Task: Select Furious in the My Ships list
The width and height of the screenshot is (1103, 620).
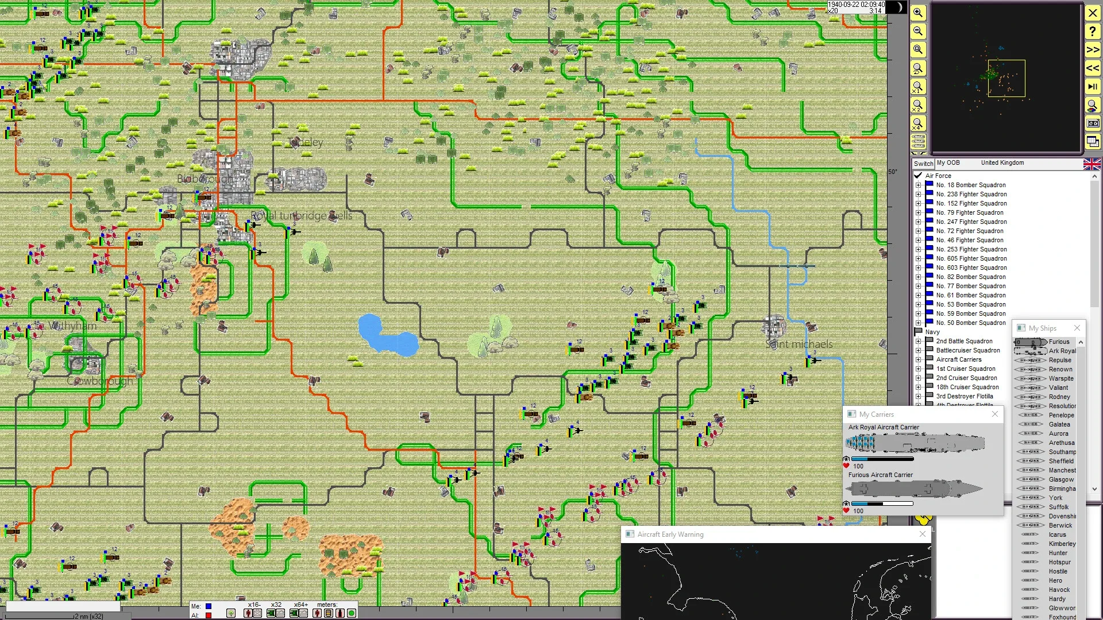Action: tap(1059, 341)
